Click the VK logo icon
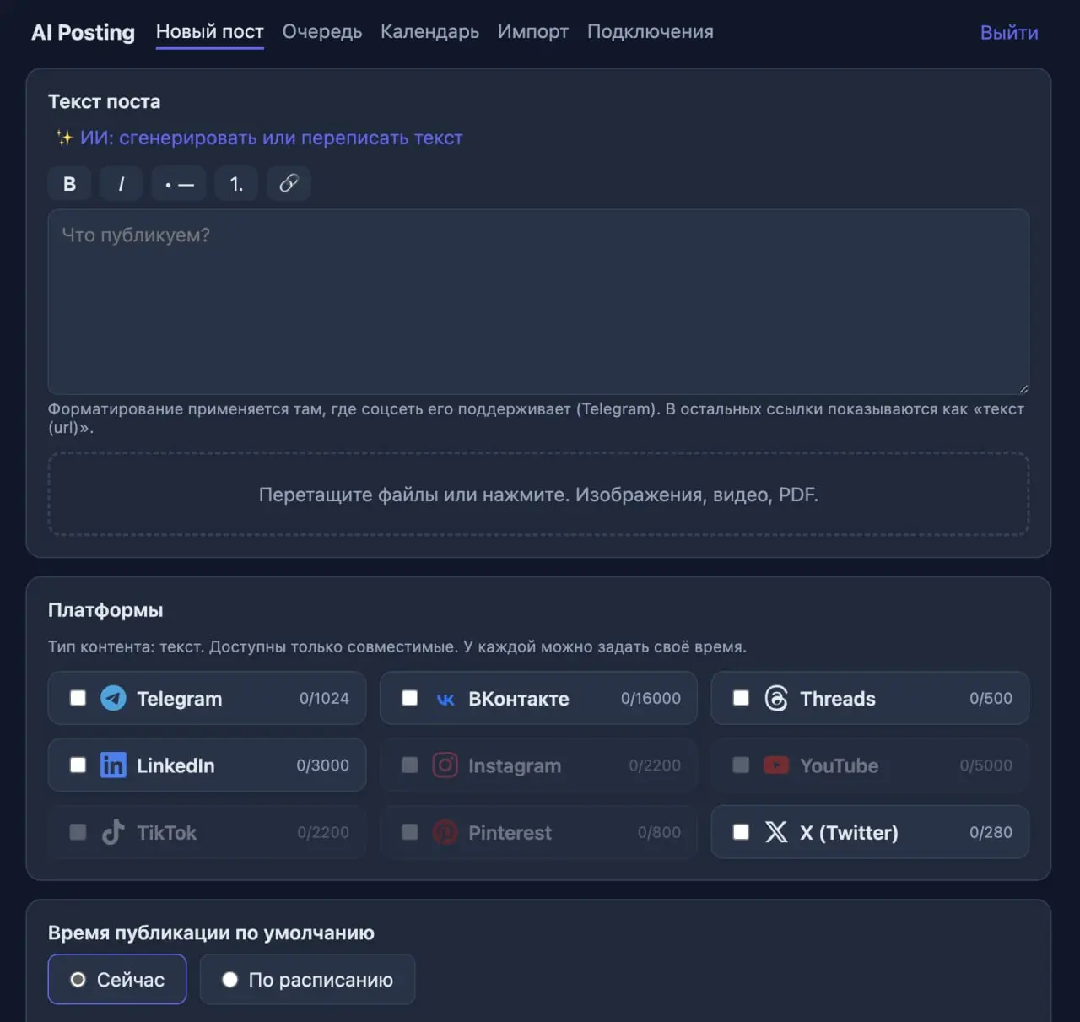Screen dimensions: 1080x1022 445,699
